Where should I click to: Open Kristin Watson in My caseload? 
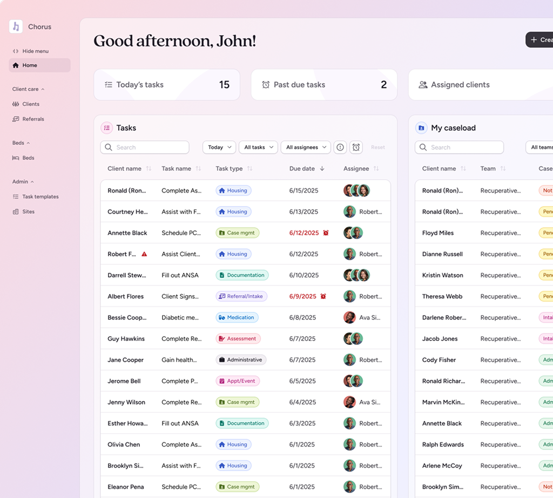[x=443, y=275]
